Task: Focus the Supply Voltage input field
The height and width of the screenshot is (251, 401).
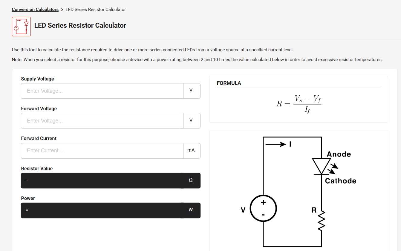Action: pos(102,91)
